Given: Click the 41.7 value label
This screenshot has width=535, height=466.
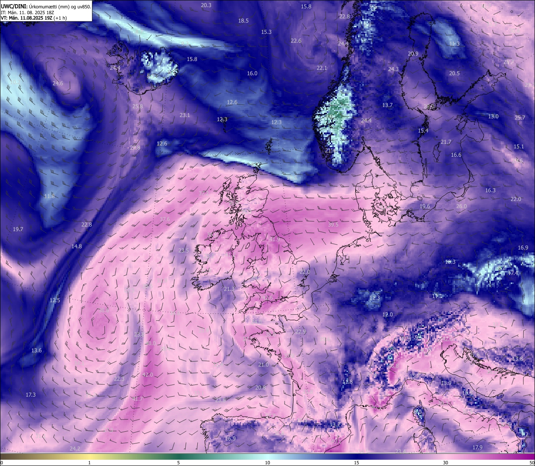Looking at the screenshot, I should tap(138, 399).
